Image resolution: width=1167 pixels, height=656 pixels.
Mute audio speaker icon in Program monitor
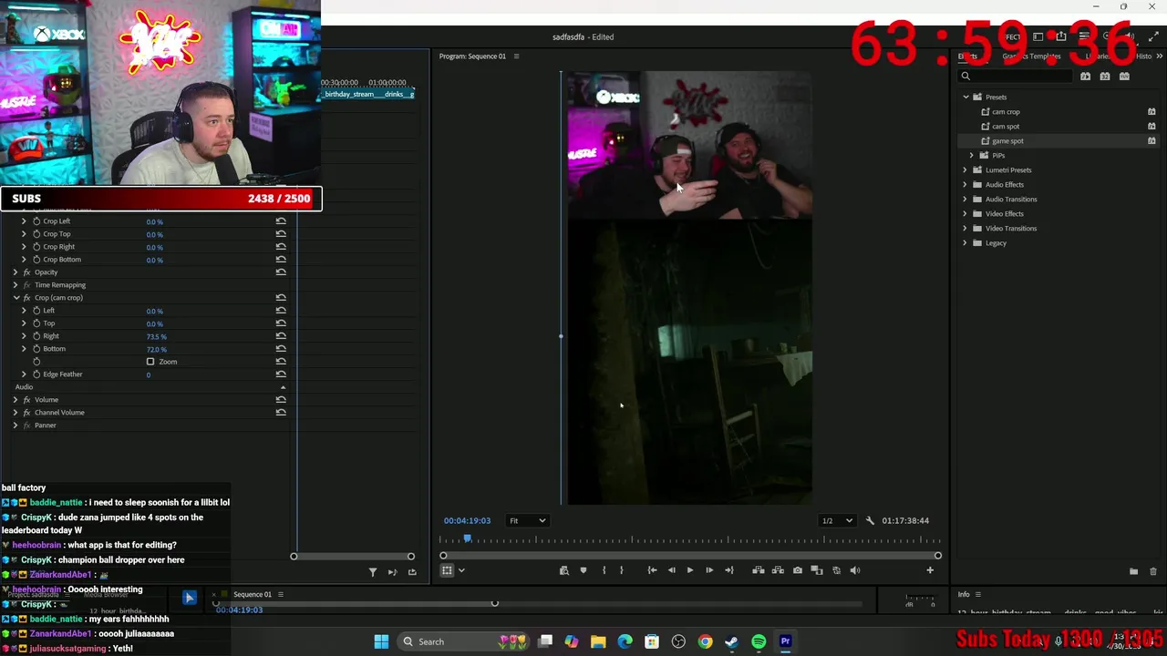[855, 570]
